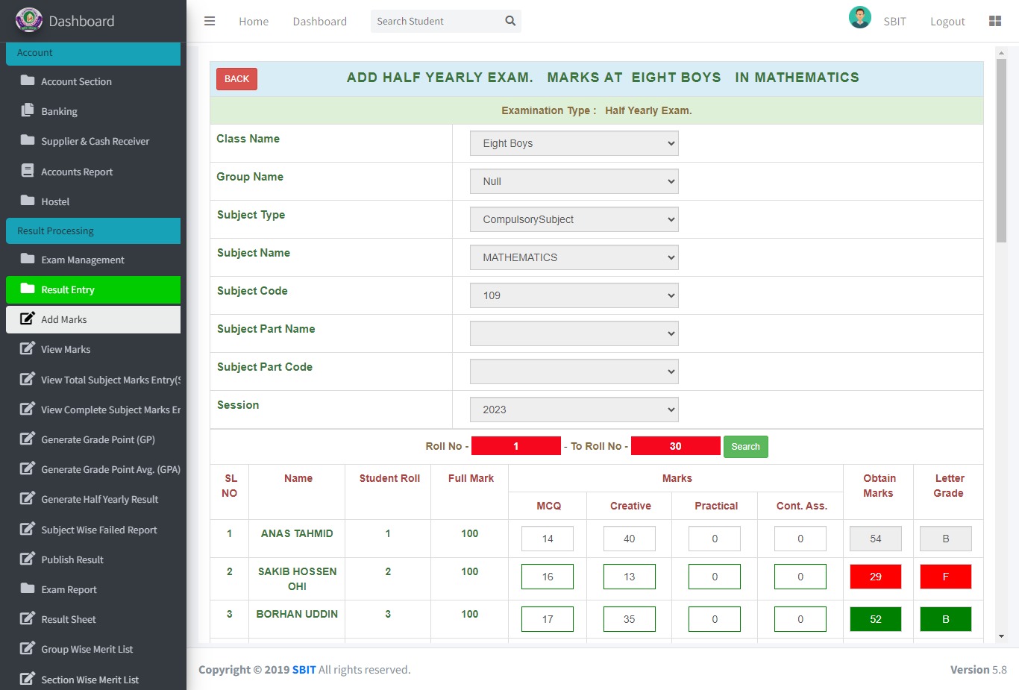Viewport: 1019px width, 690px height.
Task: Open the grid apps icon at top right
Action: (994, 21)
